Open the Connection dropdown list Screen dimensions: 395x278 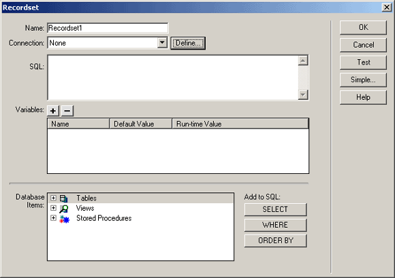pos(162,43)
